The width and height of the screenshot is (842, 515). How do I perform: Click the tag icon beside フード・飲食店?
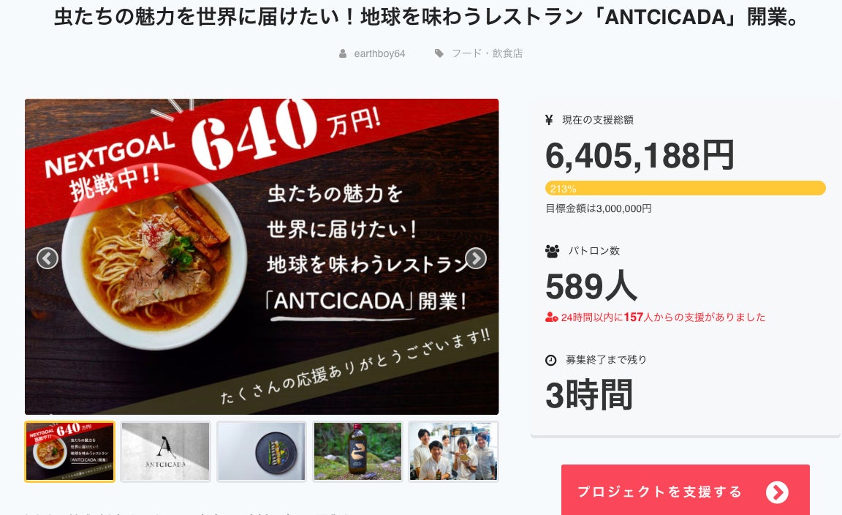(439, 53)
